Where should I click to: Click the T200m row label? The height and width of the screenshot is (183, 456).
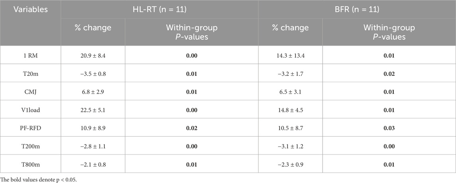(30, 146)
